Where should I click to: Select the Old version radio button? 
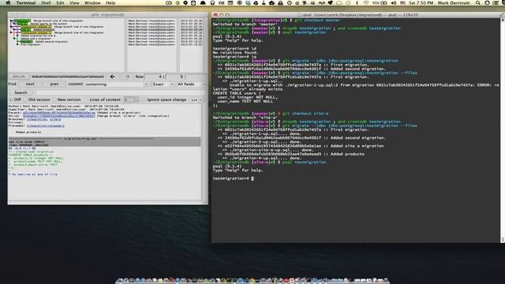[x=25, y=99]
